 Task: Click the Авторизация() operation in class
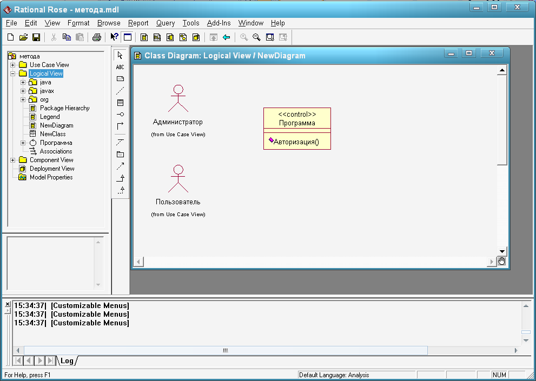pos(296,142)
